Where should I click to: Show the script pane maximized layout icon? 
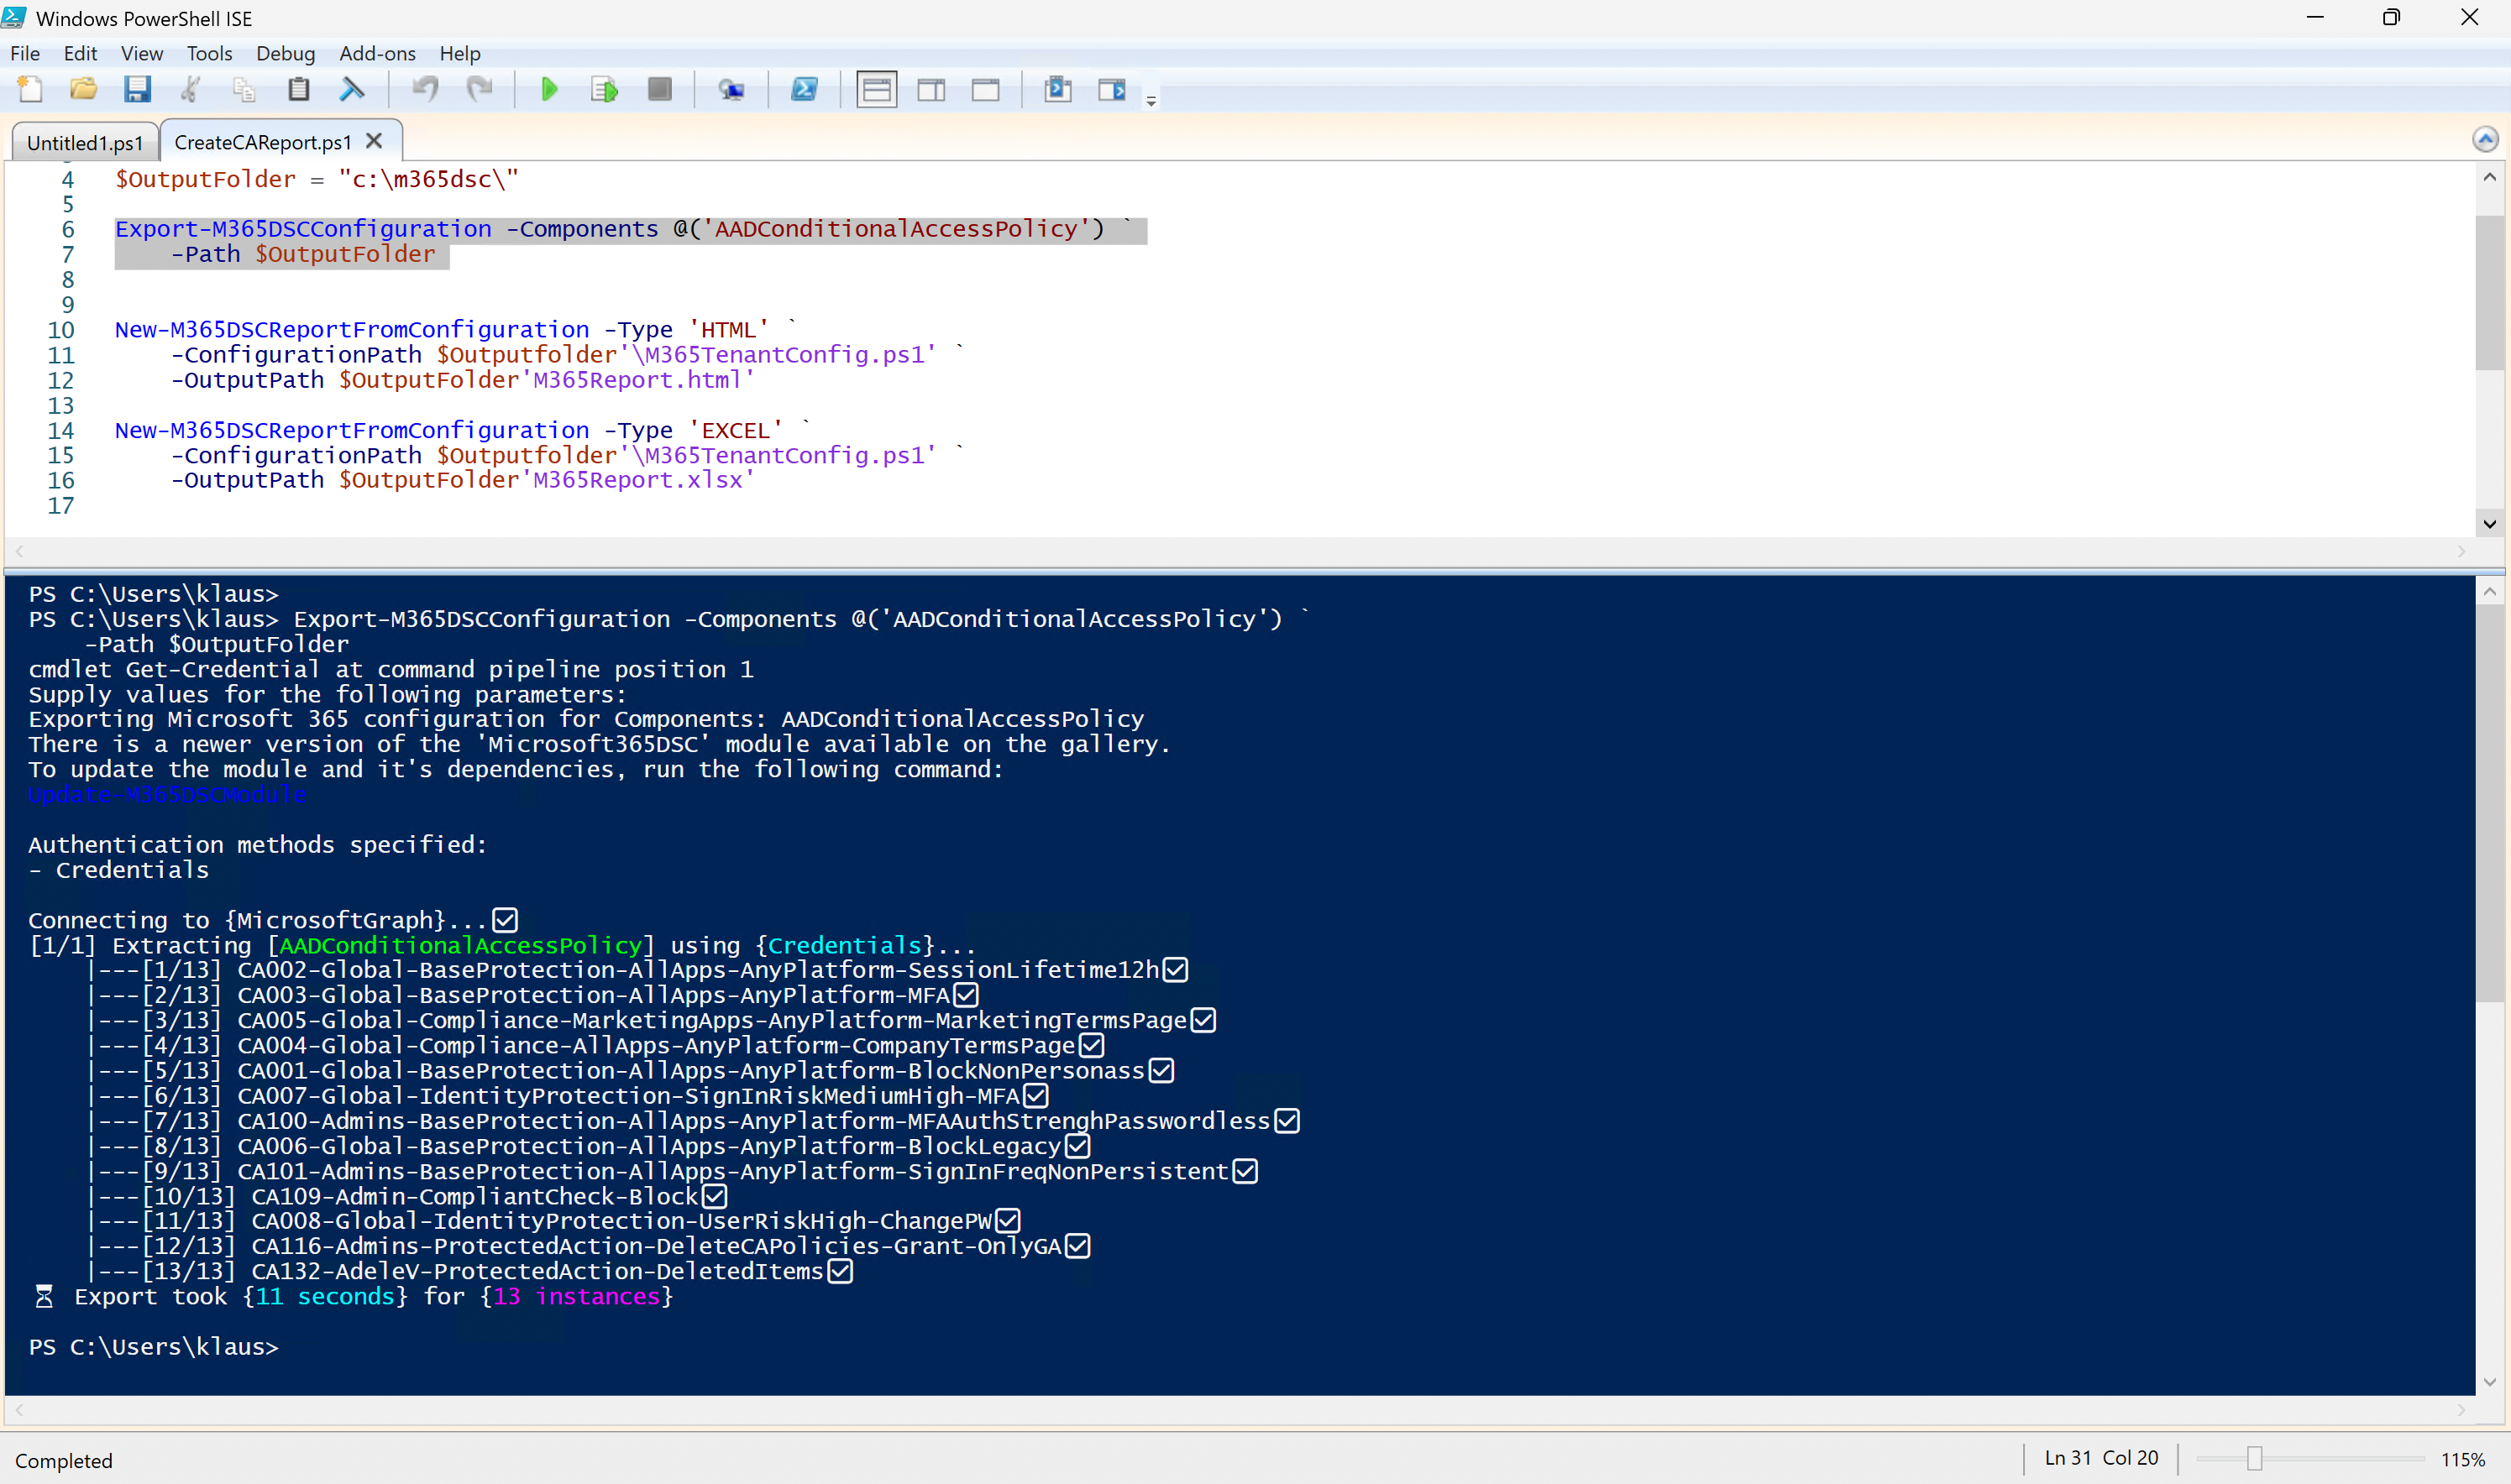coord(985,90)
